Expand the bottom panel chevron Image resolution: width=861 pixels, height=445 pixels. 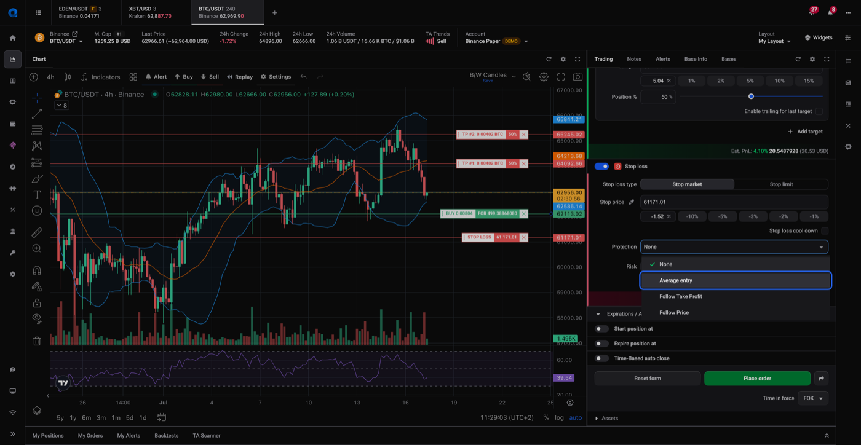click(x=827, y=436)
